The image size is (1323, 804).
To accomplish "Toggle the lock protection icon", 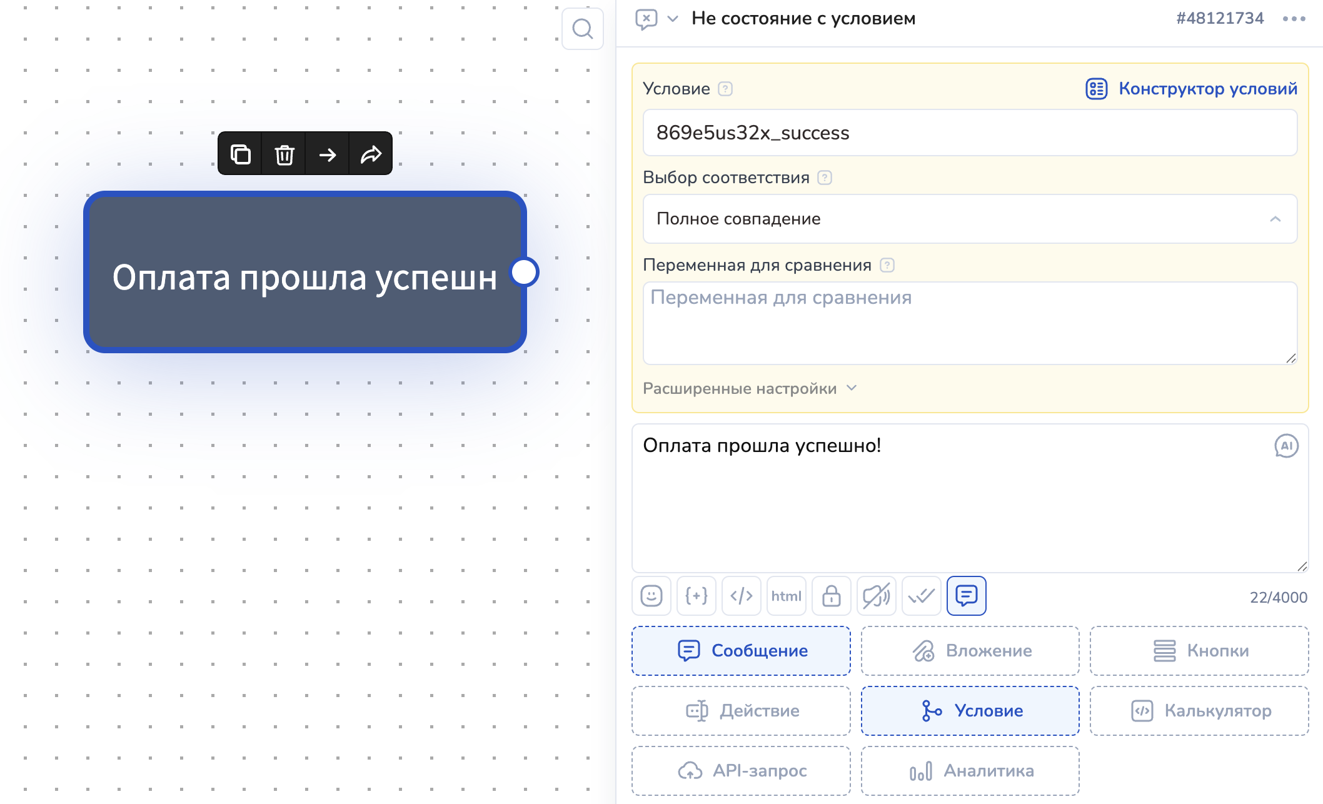I will coord(831,596).
